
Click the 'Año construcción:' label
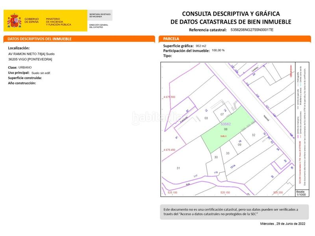tap(22, 83)
